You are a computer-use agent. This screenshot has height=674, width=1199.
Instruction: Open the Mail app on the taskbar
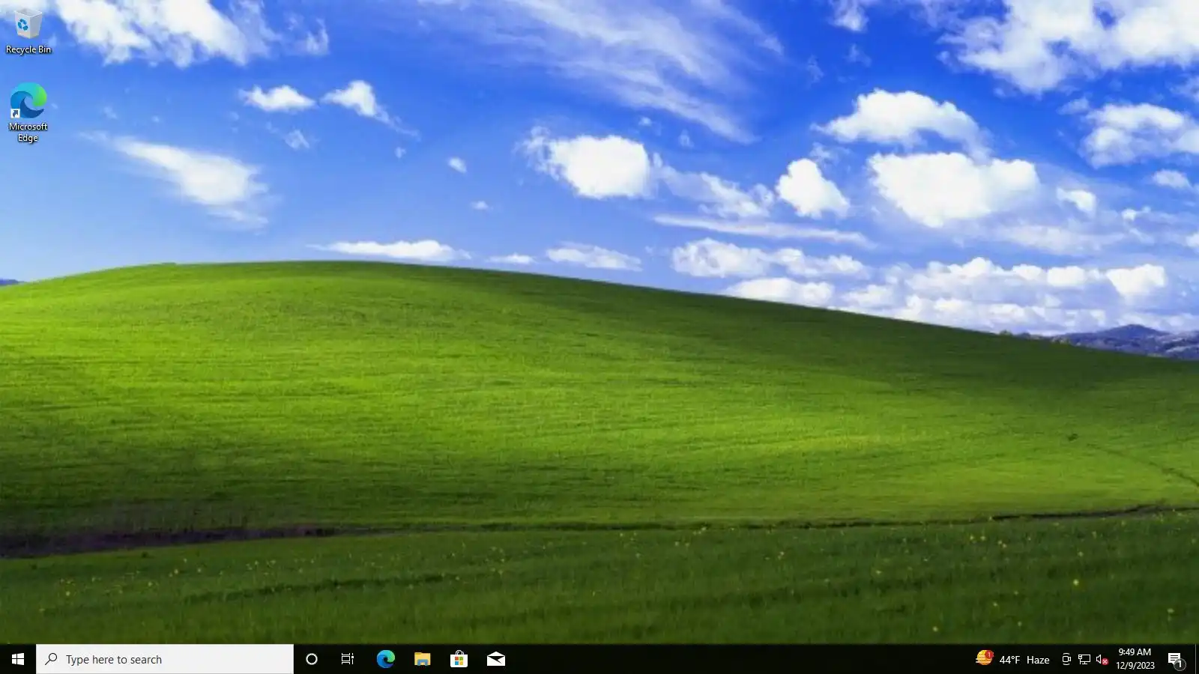(495, 659)
